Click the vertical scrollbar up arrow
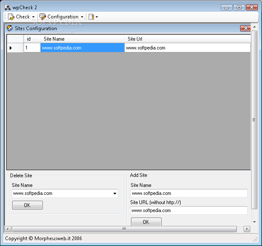262x246 pixels. point(254,27)
